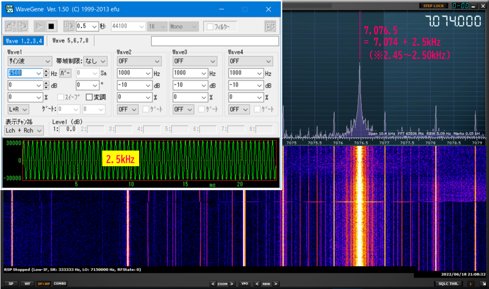Viewport: 489px width, 289px height.
Task: Toggle the フィルター checkbox
Action: [210, 27]
